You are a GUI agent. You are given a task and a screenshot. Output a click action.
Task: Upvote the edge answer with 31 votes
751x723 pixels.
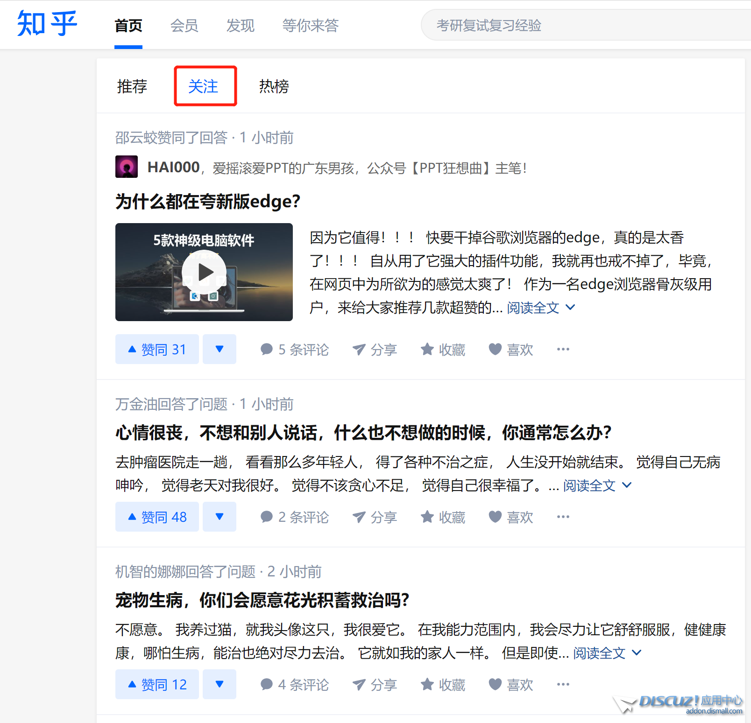(157, 350)
